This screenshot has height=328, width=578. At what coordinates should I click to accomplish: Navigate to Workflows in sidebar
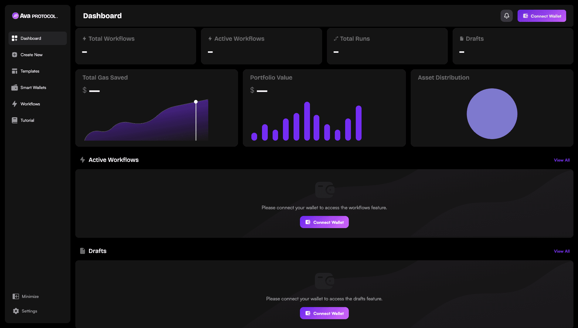click(38, 104)
